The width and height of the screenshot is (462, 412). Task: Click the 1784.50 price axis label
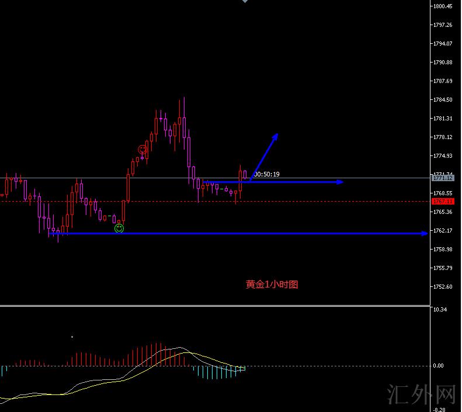point(442,100)
